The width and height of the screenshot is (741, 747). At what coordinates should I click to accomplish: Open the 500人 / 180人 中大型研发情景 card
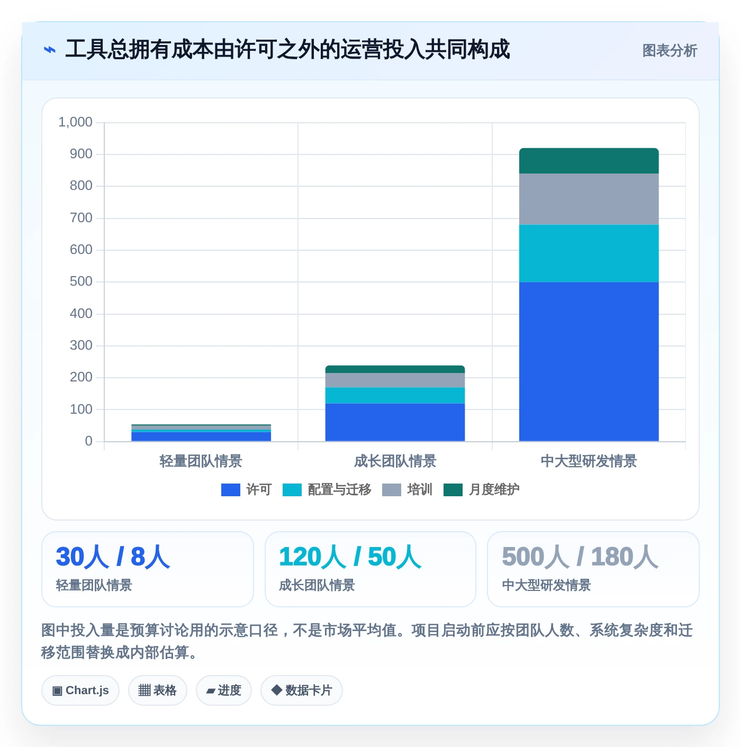point(593,569)
